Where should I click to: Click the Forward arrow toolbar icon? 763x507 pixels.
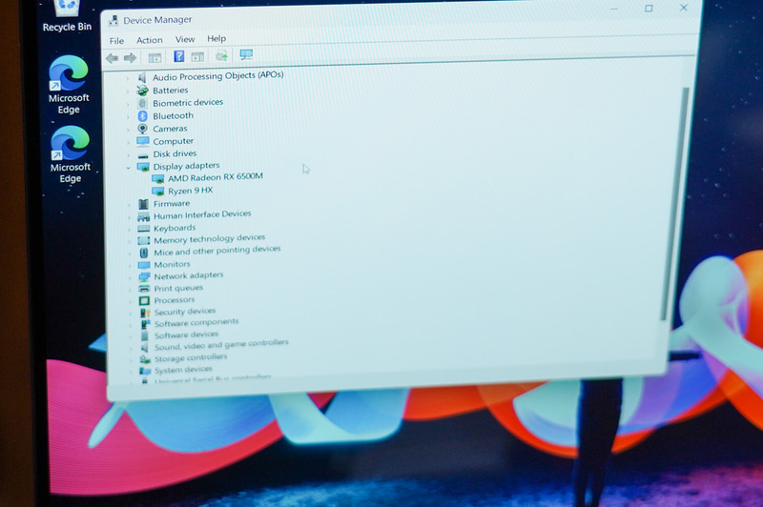[130, 58]
